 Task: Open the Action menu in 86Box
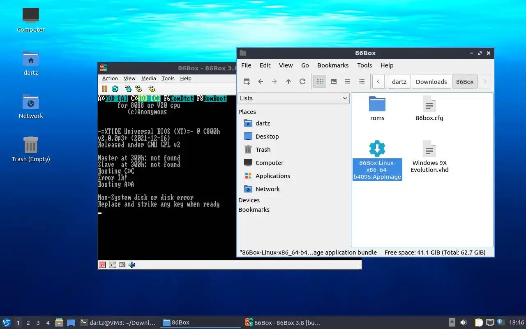click(110, 79)
